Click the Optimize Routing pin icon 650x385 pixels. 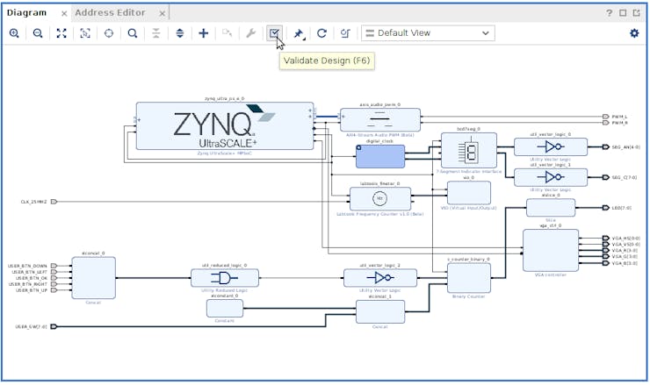pos(299,33)
